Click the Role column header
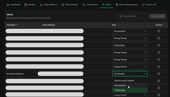Viewport: 170px width, 97px height. [114, 25]
